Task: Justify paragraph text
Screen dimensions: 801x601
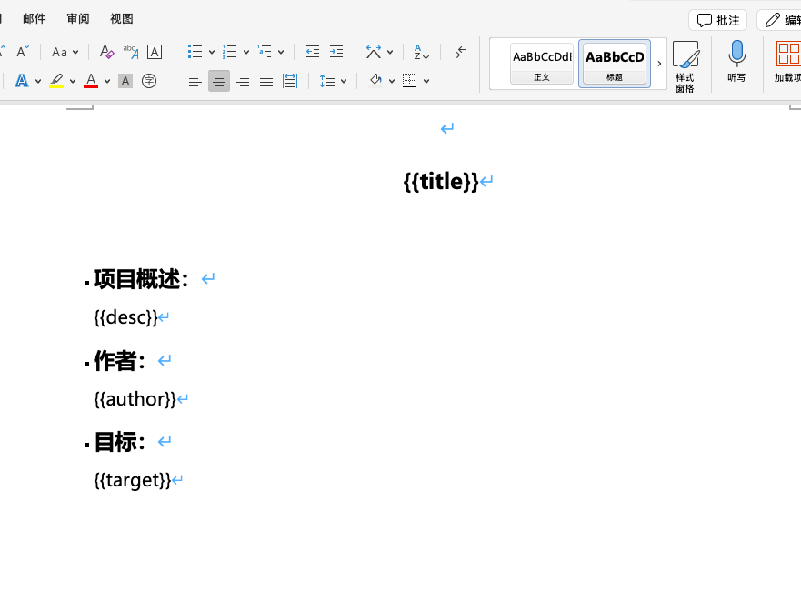Action: pyautogui.click(x=266, y=81)
